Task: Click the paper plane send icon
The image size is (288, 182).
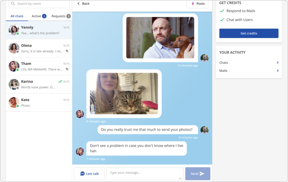Action: coord(202,174)
